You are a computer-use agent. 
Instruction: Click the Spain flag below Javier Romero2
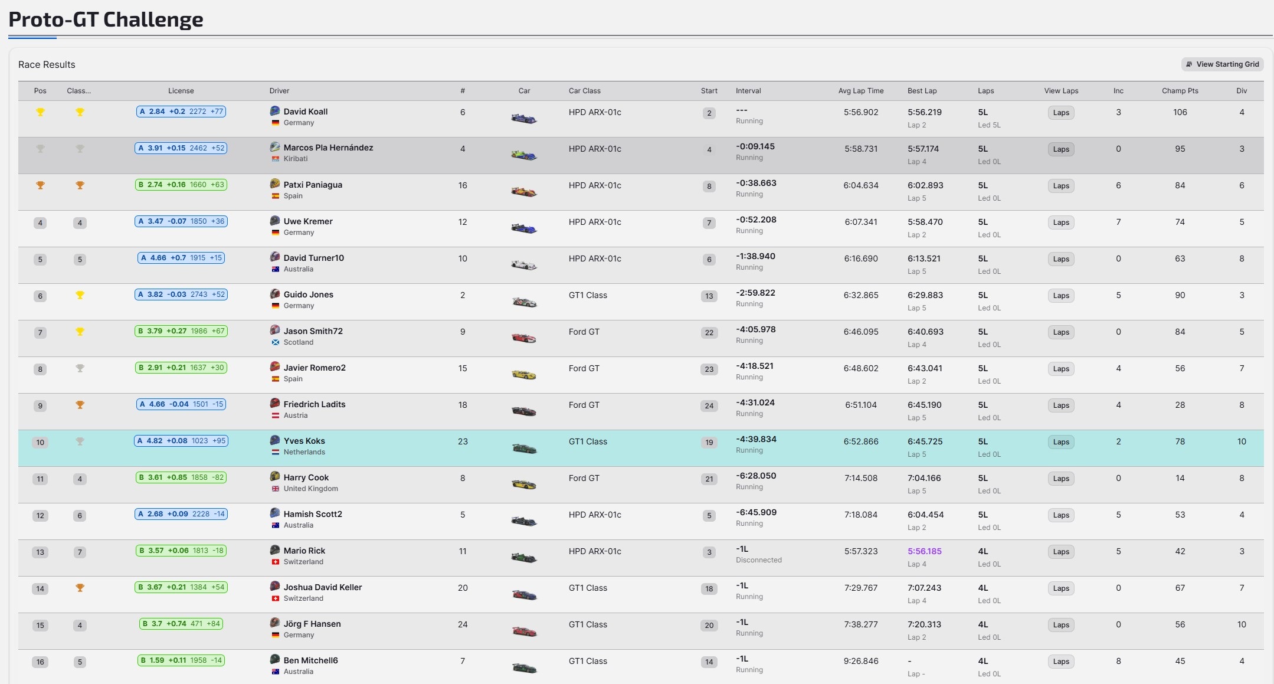pos(276,379)
